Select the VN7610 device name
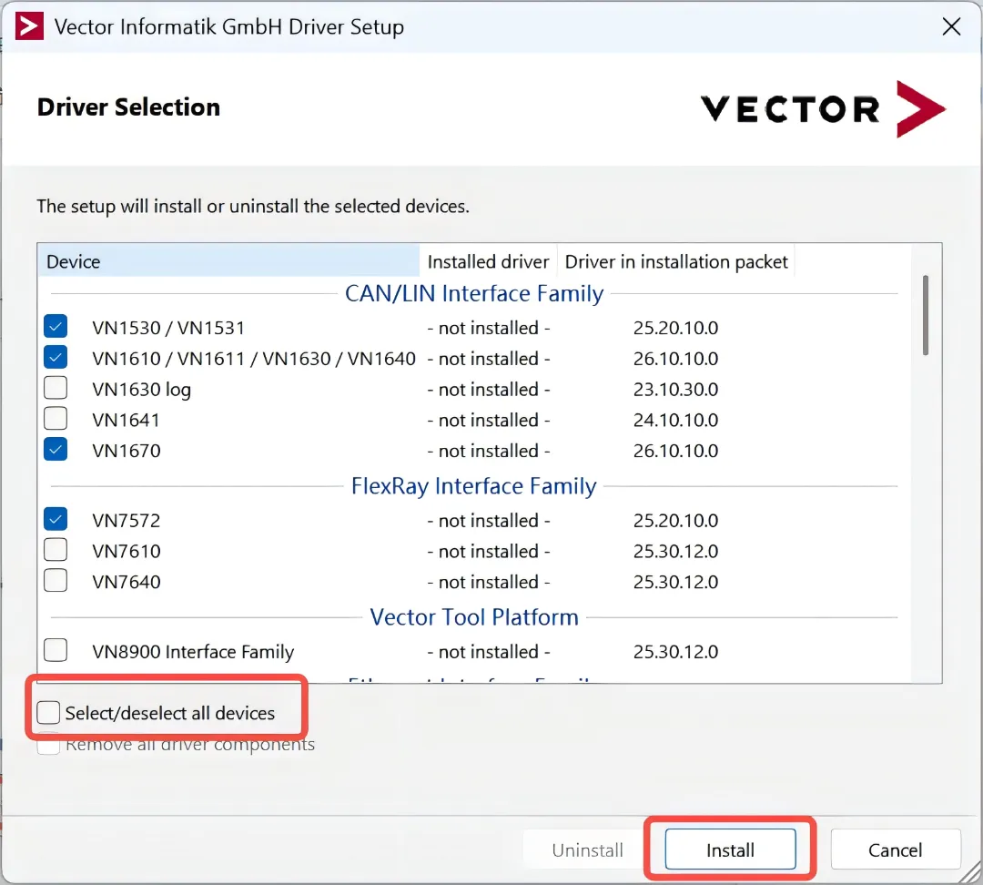Image resolution: width=983 pixels, height=885 pixels. [x=126, y=552]
